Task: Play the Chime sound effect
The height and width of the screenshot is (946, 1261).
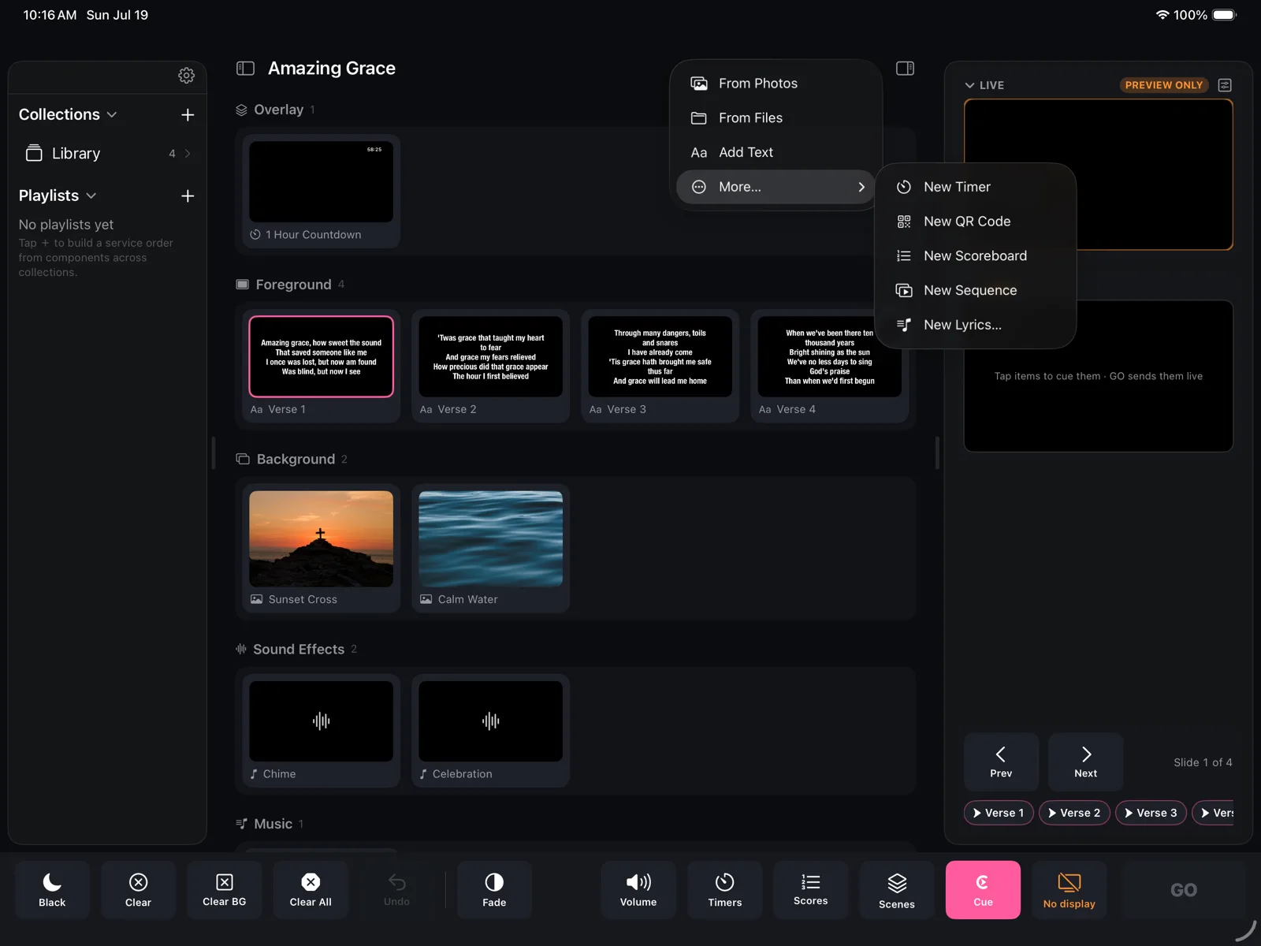Action: [321, 732]
